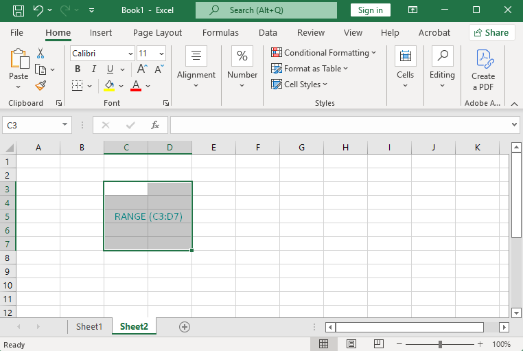Click the yellow Fill Color swatch

[109, 86]
